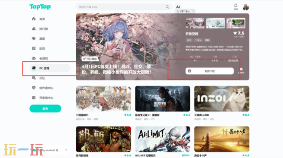
Task: Select the first banner preview thumbnail
Action: (x=195, y=23)
